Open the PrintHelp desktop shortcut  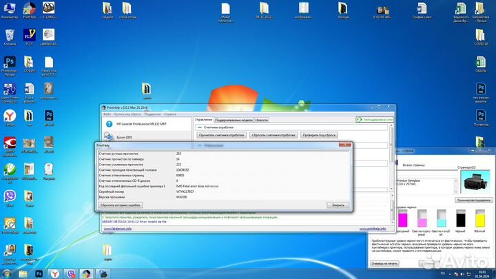[x=29, y=10]
